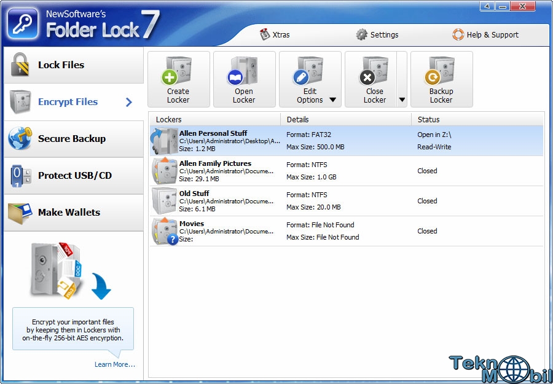Image resolution: width=553 pixels, height=384 pixels.
Task: Click the Xtras icon in top bar
Action: 264,34
